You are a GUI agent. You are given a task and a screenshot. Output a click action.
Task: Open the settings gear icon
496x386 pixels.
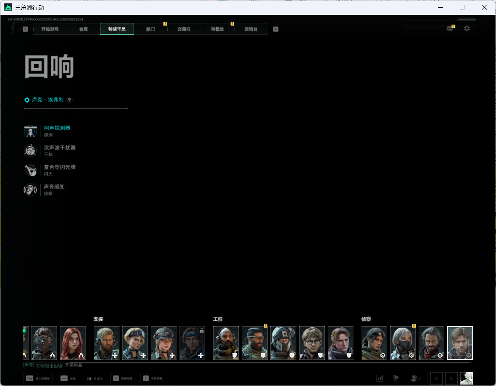(x=467, y=28)
